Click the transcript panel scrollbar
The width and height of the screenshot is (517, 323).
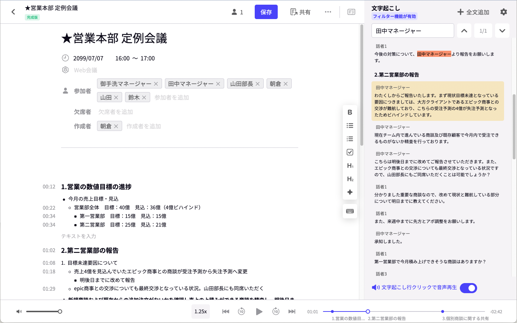click(x=514, y=127)
